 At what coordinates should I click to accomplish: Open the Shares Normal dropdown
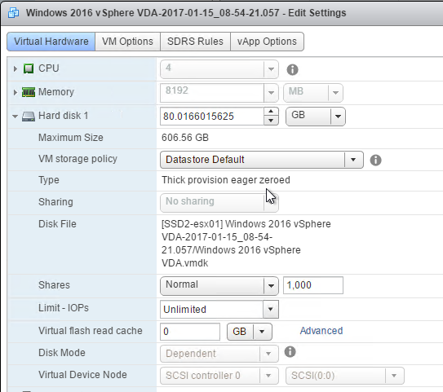coord(219,285)
